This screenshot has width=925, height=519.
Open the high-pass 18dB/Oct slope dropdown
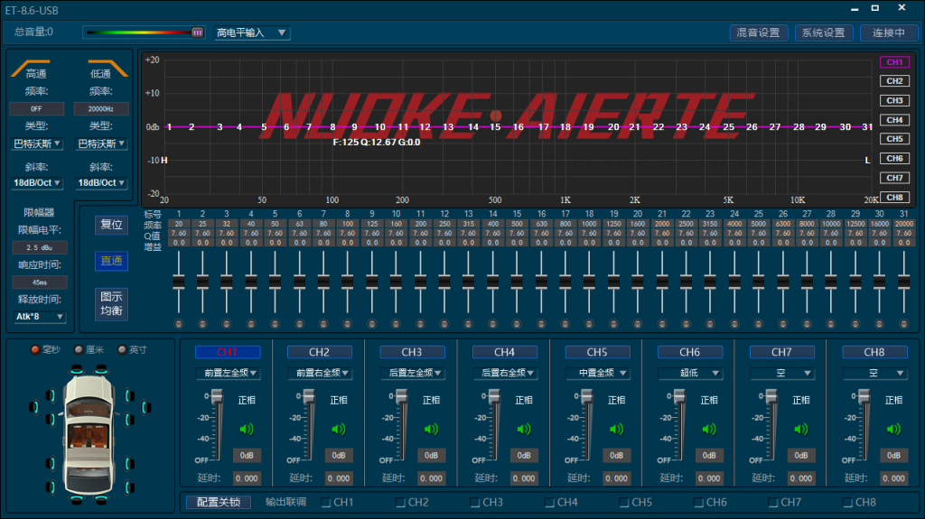click(36, 183)
